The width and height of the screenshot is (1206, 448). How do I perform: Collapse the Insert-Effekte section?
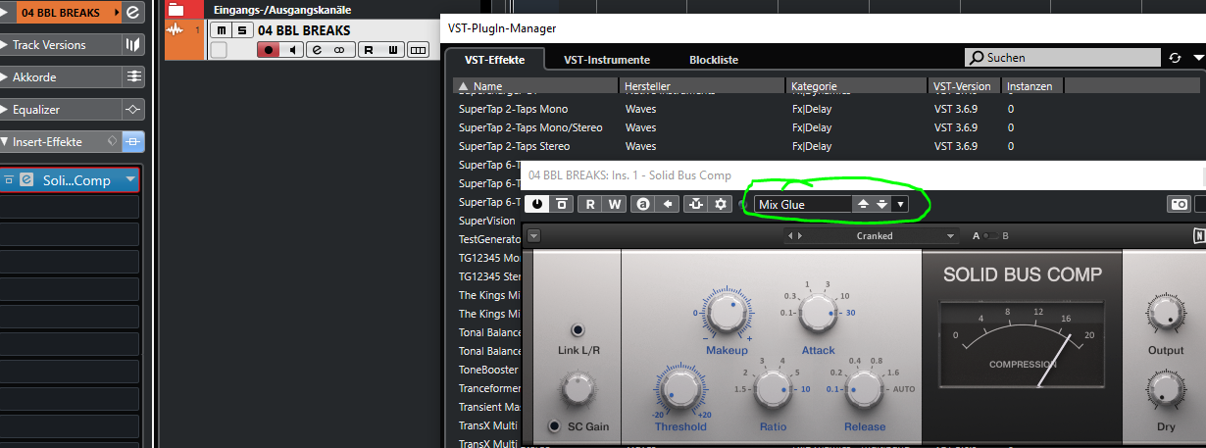[5, 142]
